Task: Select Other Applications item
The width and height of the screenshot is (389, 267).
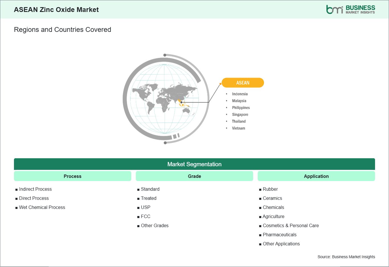Action: [x=281, y=244]
